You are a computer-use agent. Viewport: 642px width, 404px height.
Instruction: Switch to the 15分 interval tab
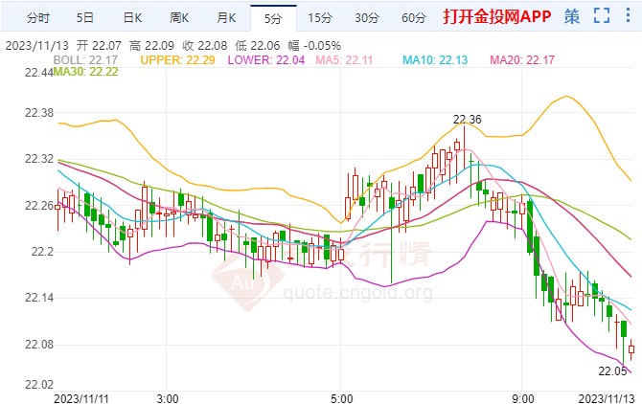tap(320, 18)
